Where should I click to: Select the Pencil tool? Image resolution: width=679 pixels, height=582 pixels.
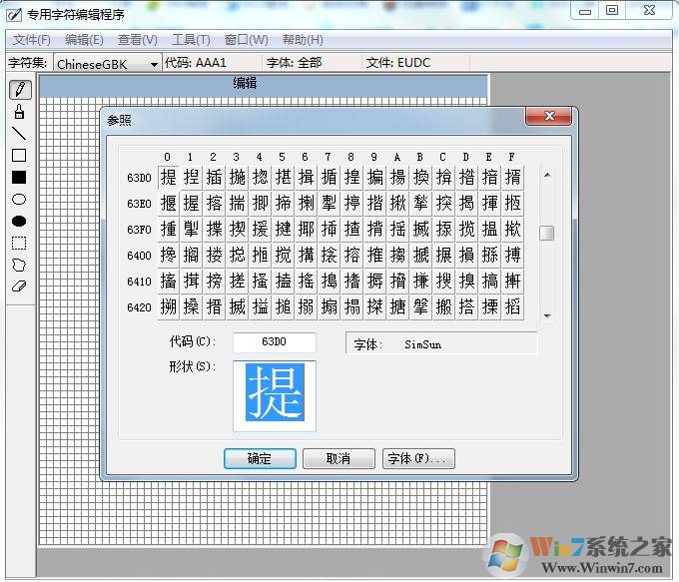coord(19,90)
